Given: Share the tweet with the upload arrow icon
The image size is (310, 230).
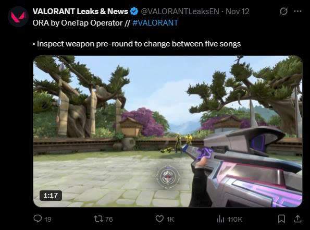Looking at the screenshot, I should point(297,219).
